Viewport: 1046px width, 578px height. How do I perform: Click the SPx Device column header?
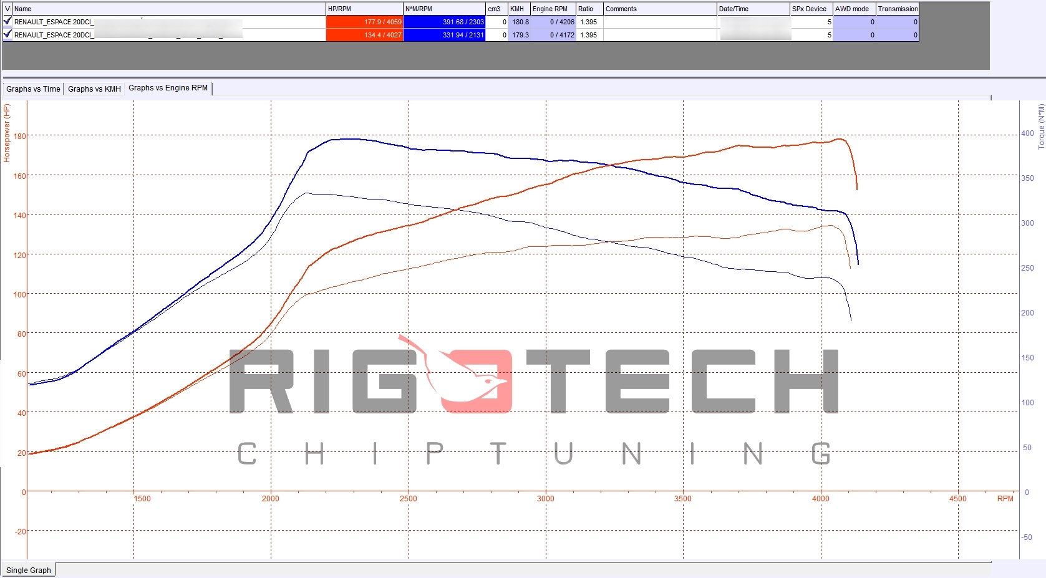pos(811,9)
